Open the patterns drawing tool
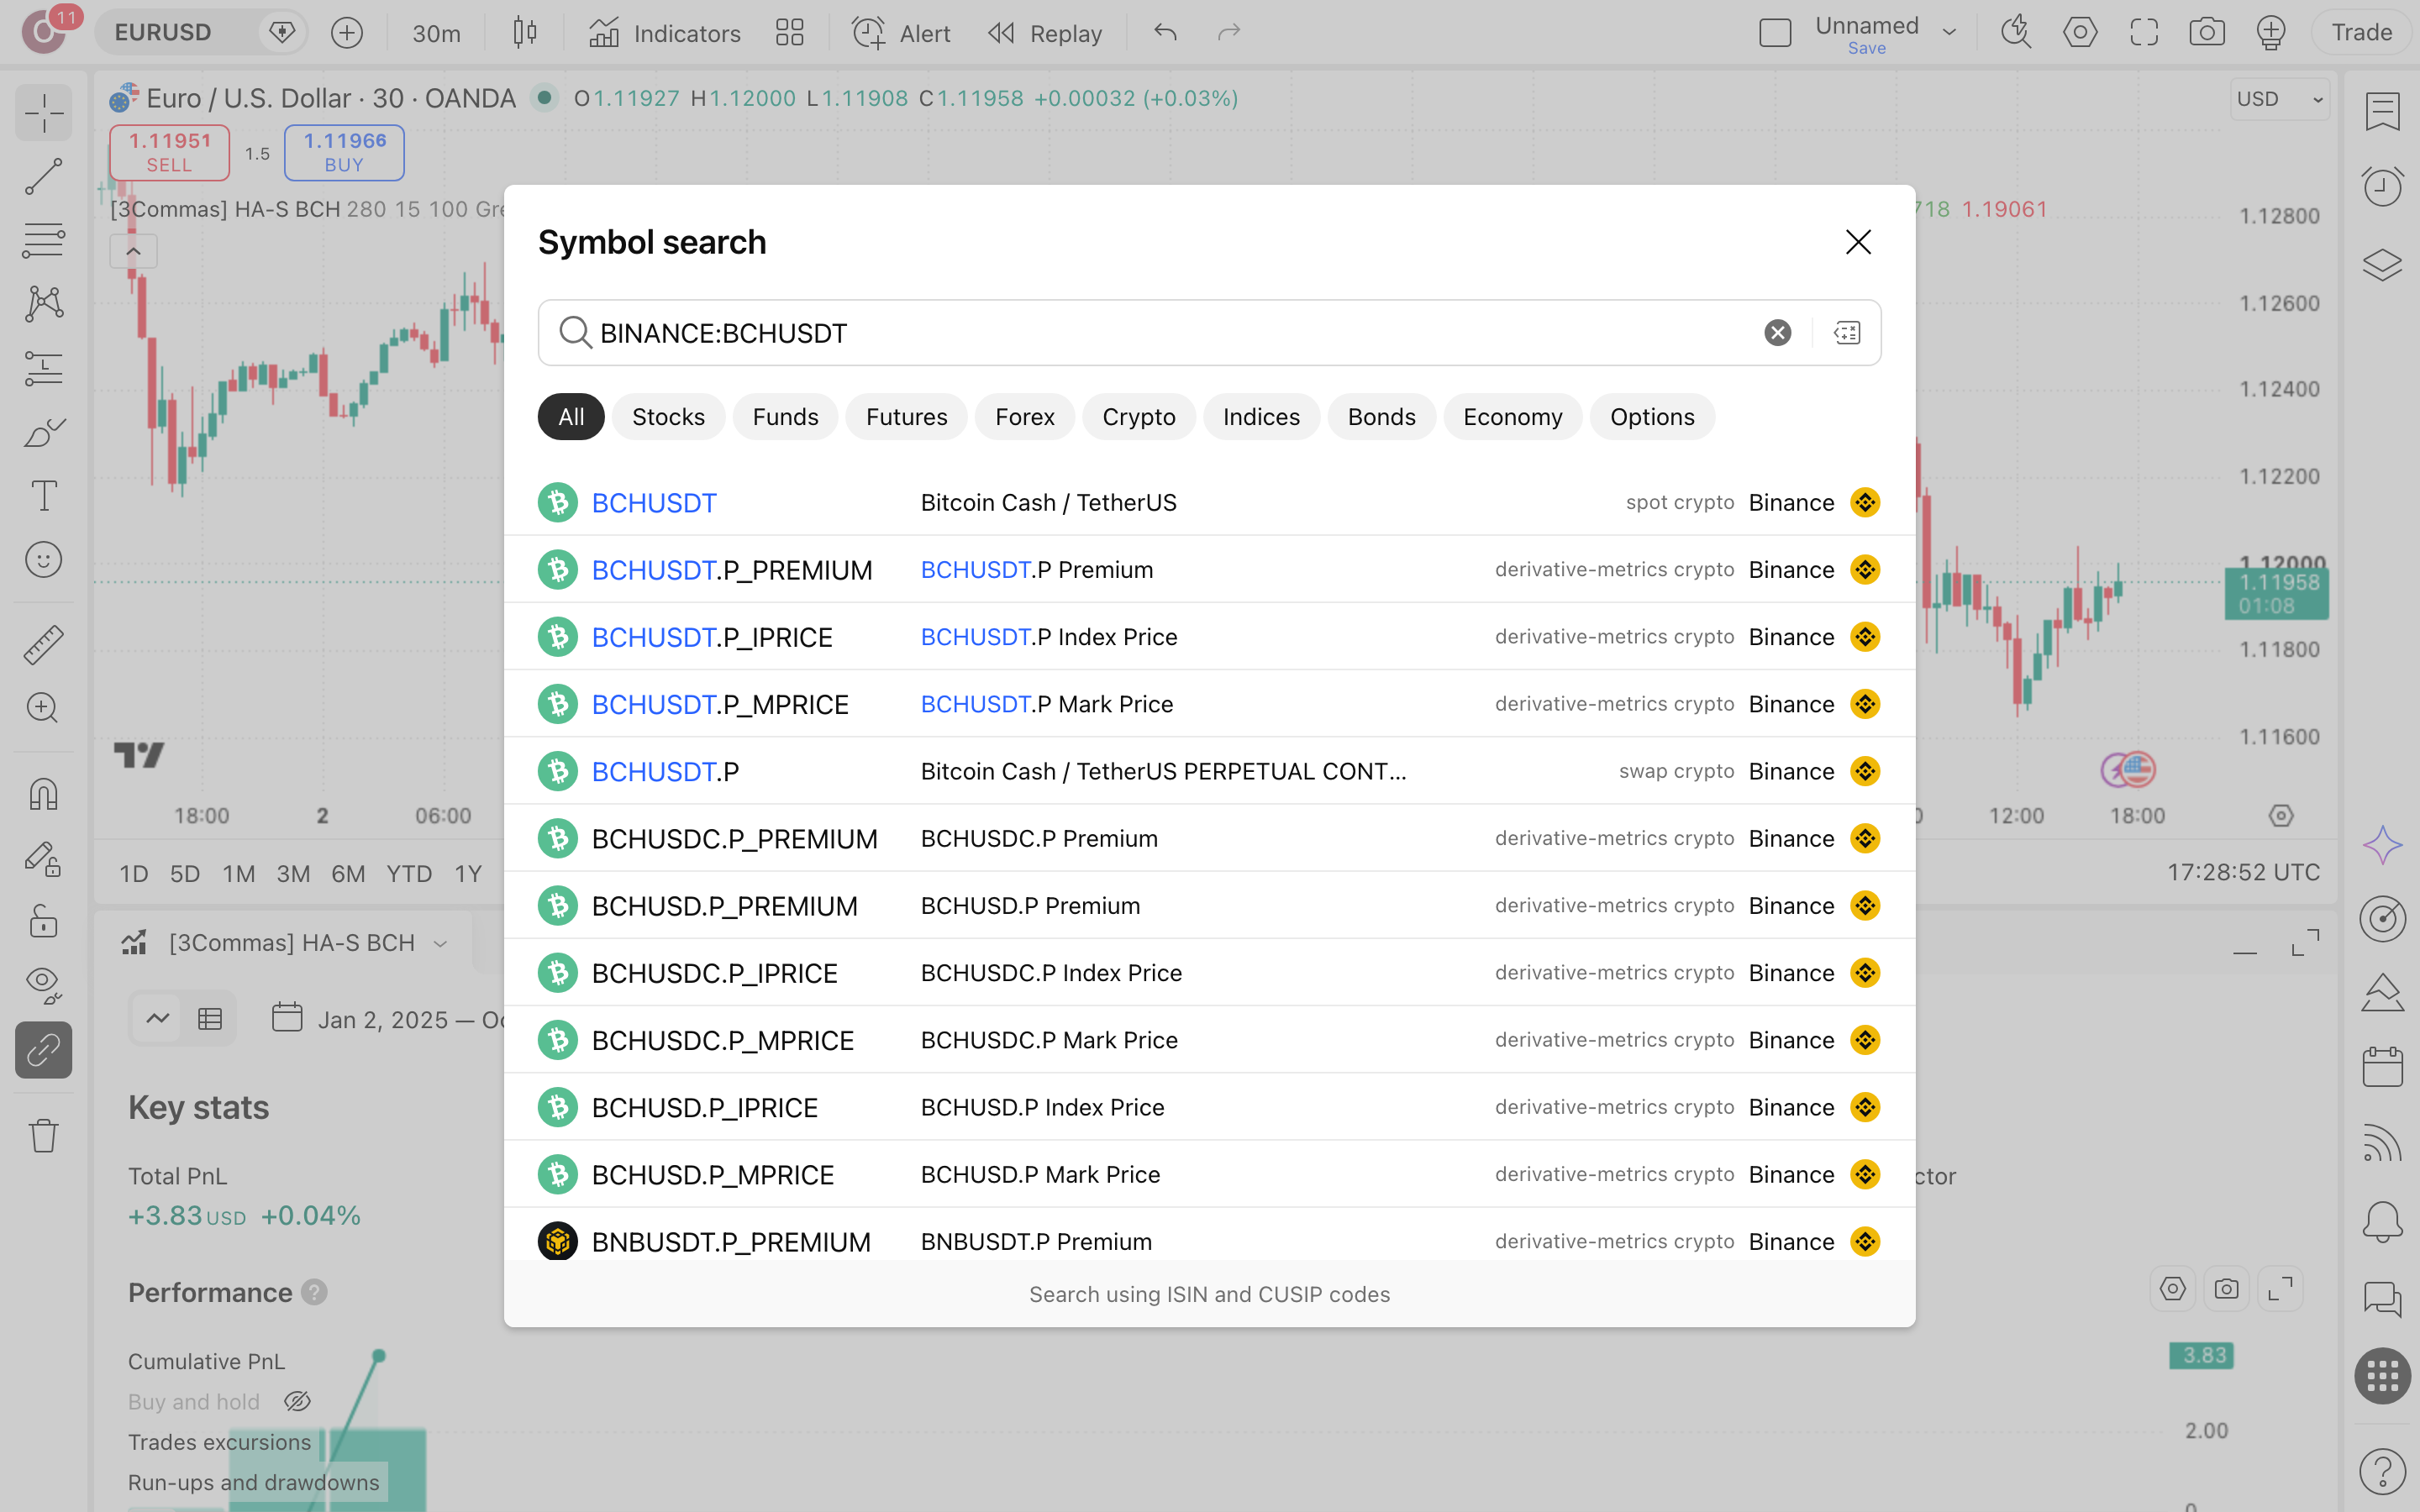This screenshot has height=1512, width=2420. pos(44,304)
